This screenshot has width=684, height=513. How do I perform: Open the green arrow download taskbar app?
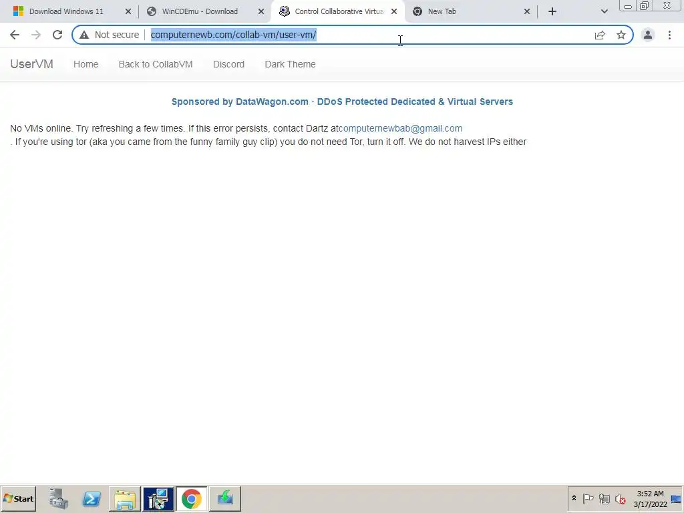[x=225, y=498]
